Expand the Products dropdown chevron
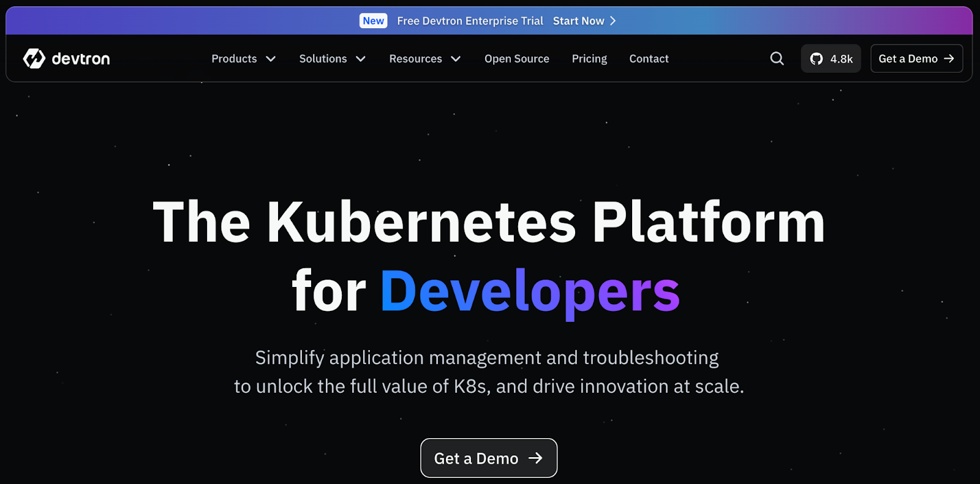This screenshot has width=980, height=484. (x=271, y=59)
